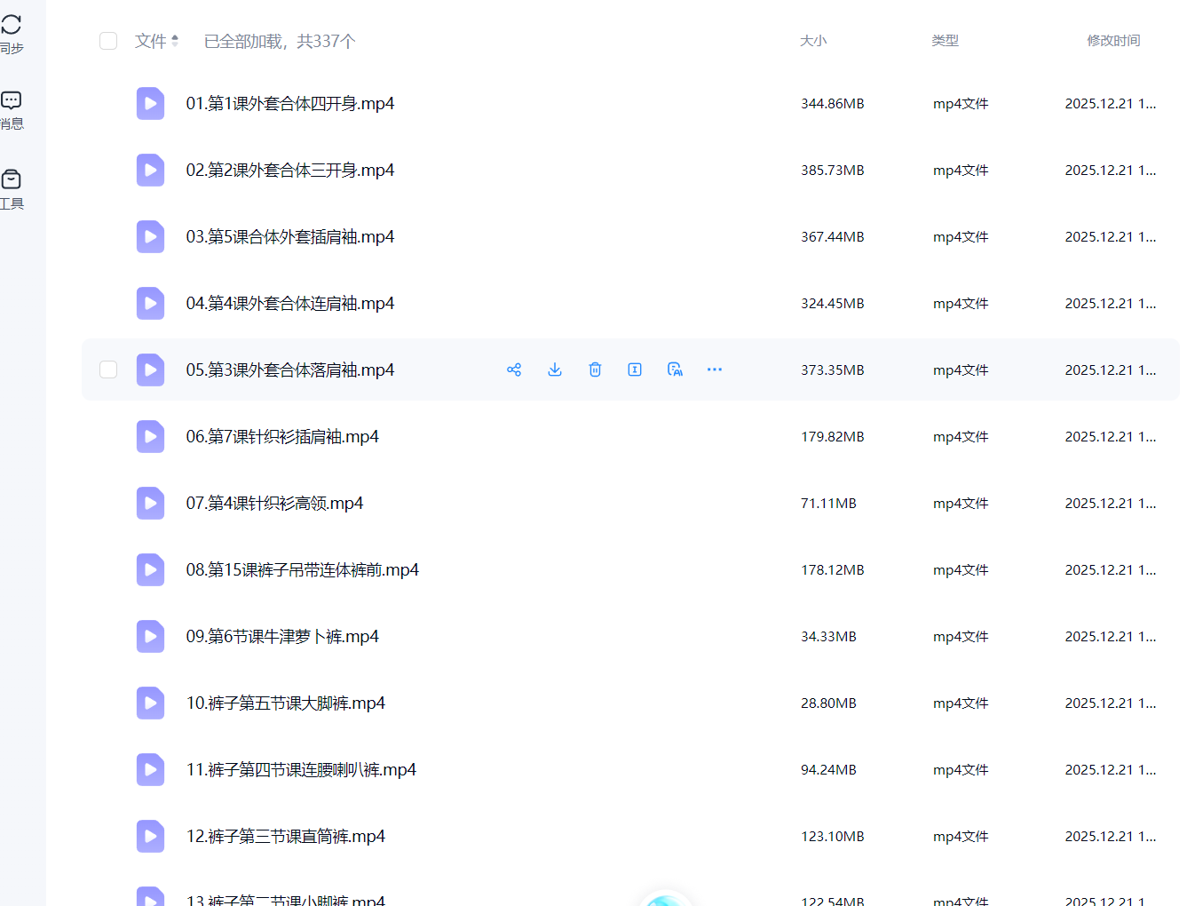Rename the hovered file via rename icon
The height and width of the screenshot is (906, 1195).
[635, 370]
